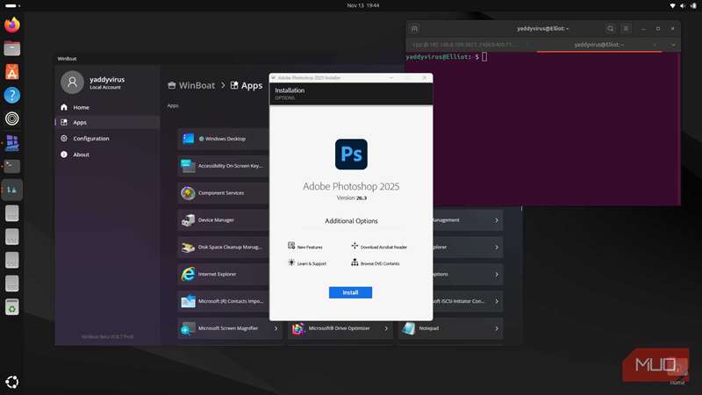702x395 pixels.
Task: Open Component Services app entry
Action: [x=220, y=193]
